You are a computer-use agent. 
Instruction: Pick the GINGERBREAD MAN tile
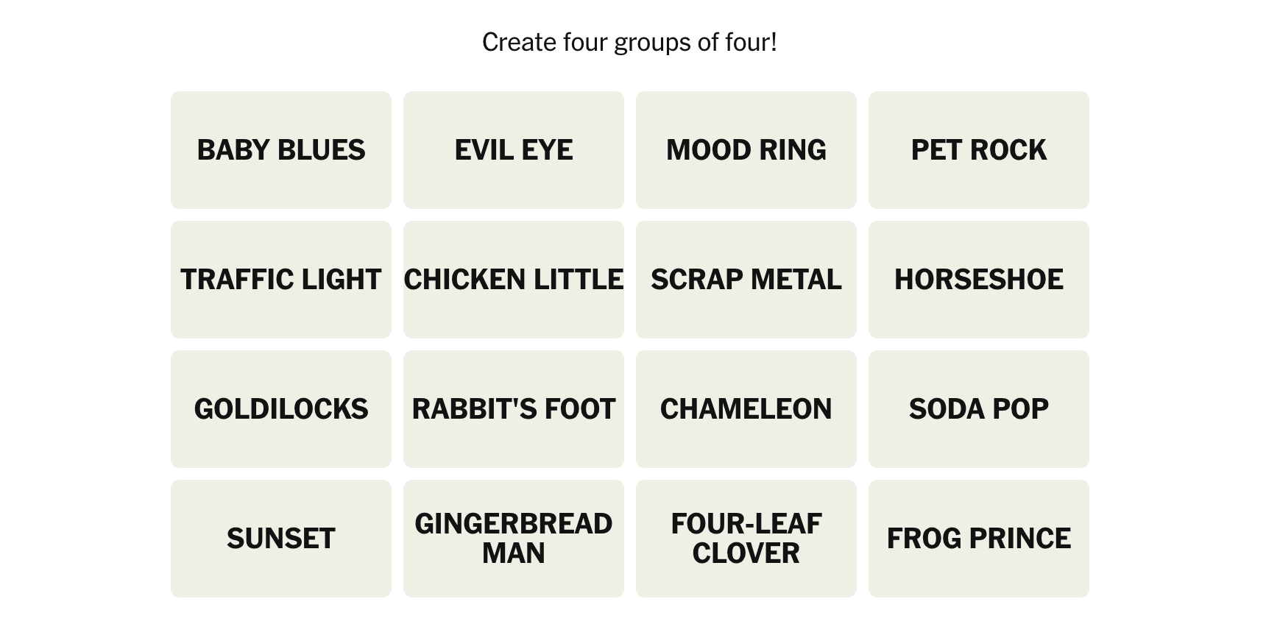(514, 539)
